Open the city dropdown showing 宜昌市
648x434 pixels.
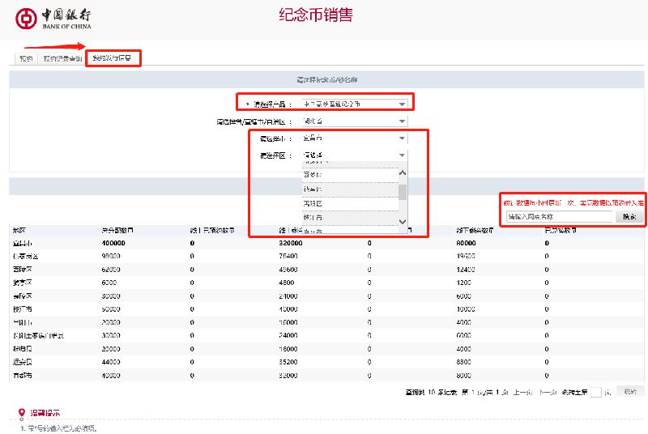[x=355, y=138]
